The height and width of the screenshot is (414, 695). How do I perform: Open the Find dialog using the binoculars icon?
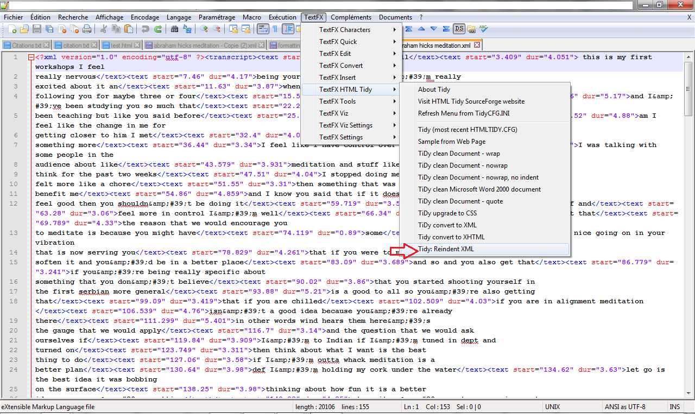175,29
